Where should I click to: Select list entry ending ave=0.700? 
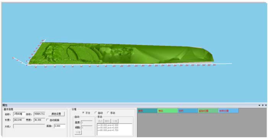click(x=108, y=130)
